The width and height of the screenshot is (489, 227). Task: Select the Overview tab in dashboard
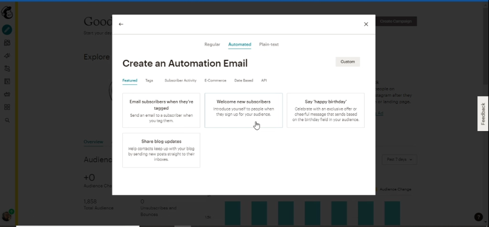point(93,142)
